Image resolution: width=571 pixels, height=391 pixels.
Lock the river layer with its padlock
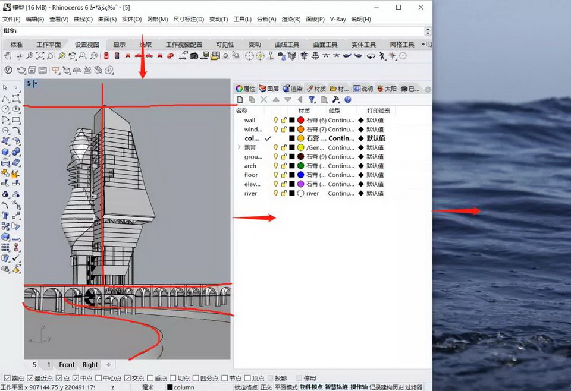[x=284, y=193]
